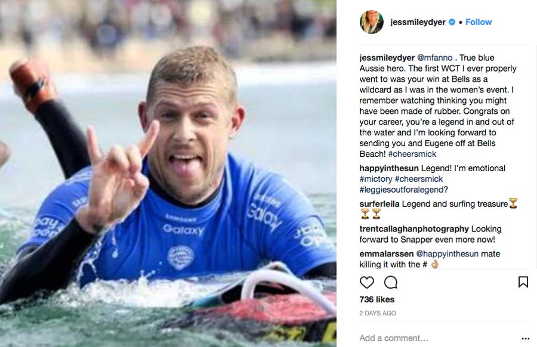Open comment bubble icon
Viewport: 537px width, 347px height.
(x=390, y=283)
